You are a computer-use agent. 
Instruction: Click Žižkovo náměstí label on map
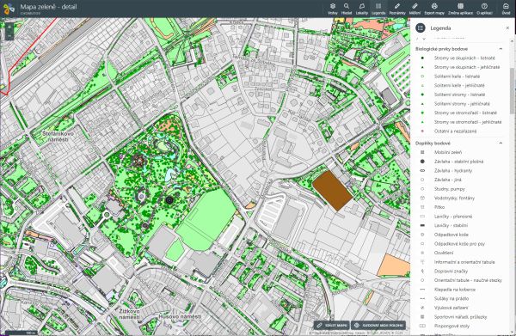click(x=129, y=314)
